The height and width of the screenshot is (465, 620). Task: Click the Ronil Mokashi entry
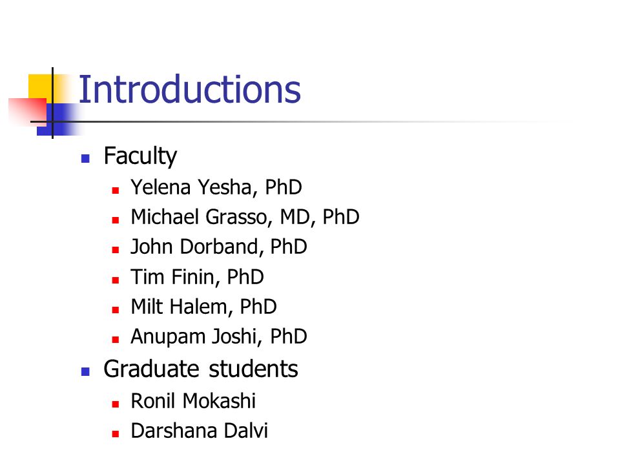(193, 401)
